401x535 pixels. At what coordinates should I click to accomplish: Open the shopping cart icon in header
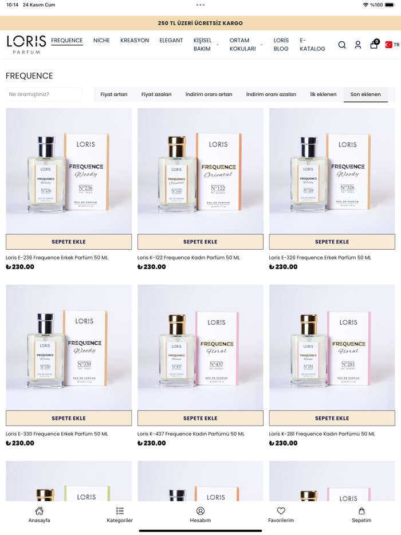tap(374, 44)
